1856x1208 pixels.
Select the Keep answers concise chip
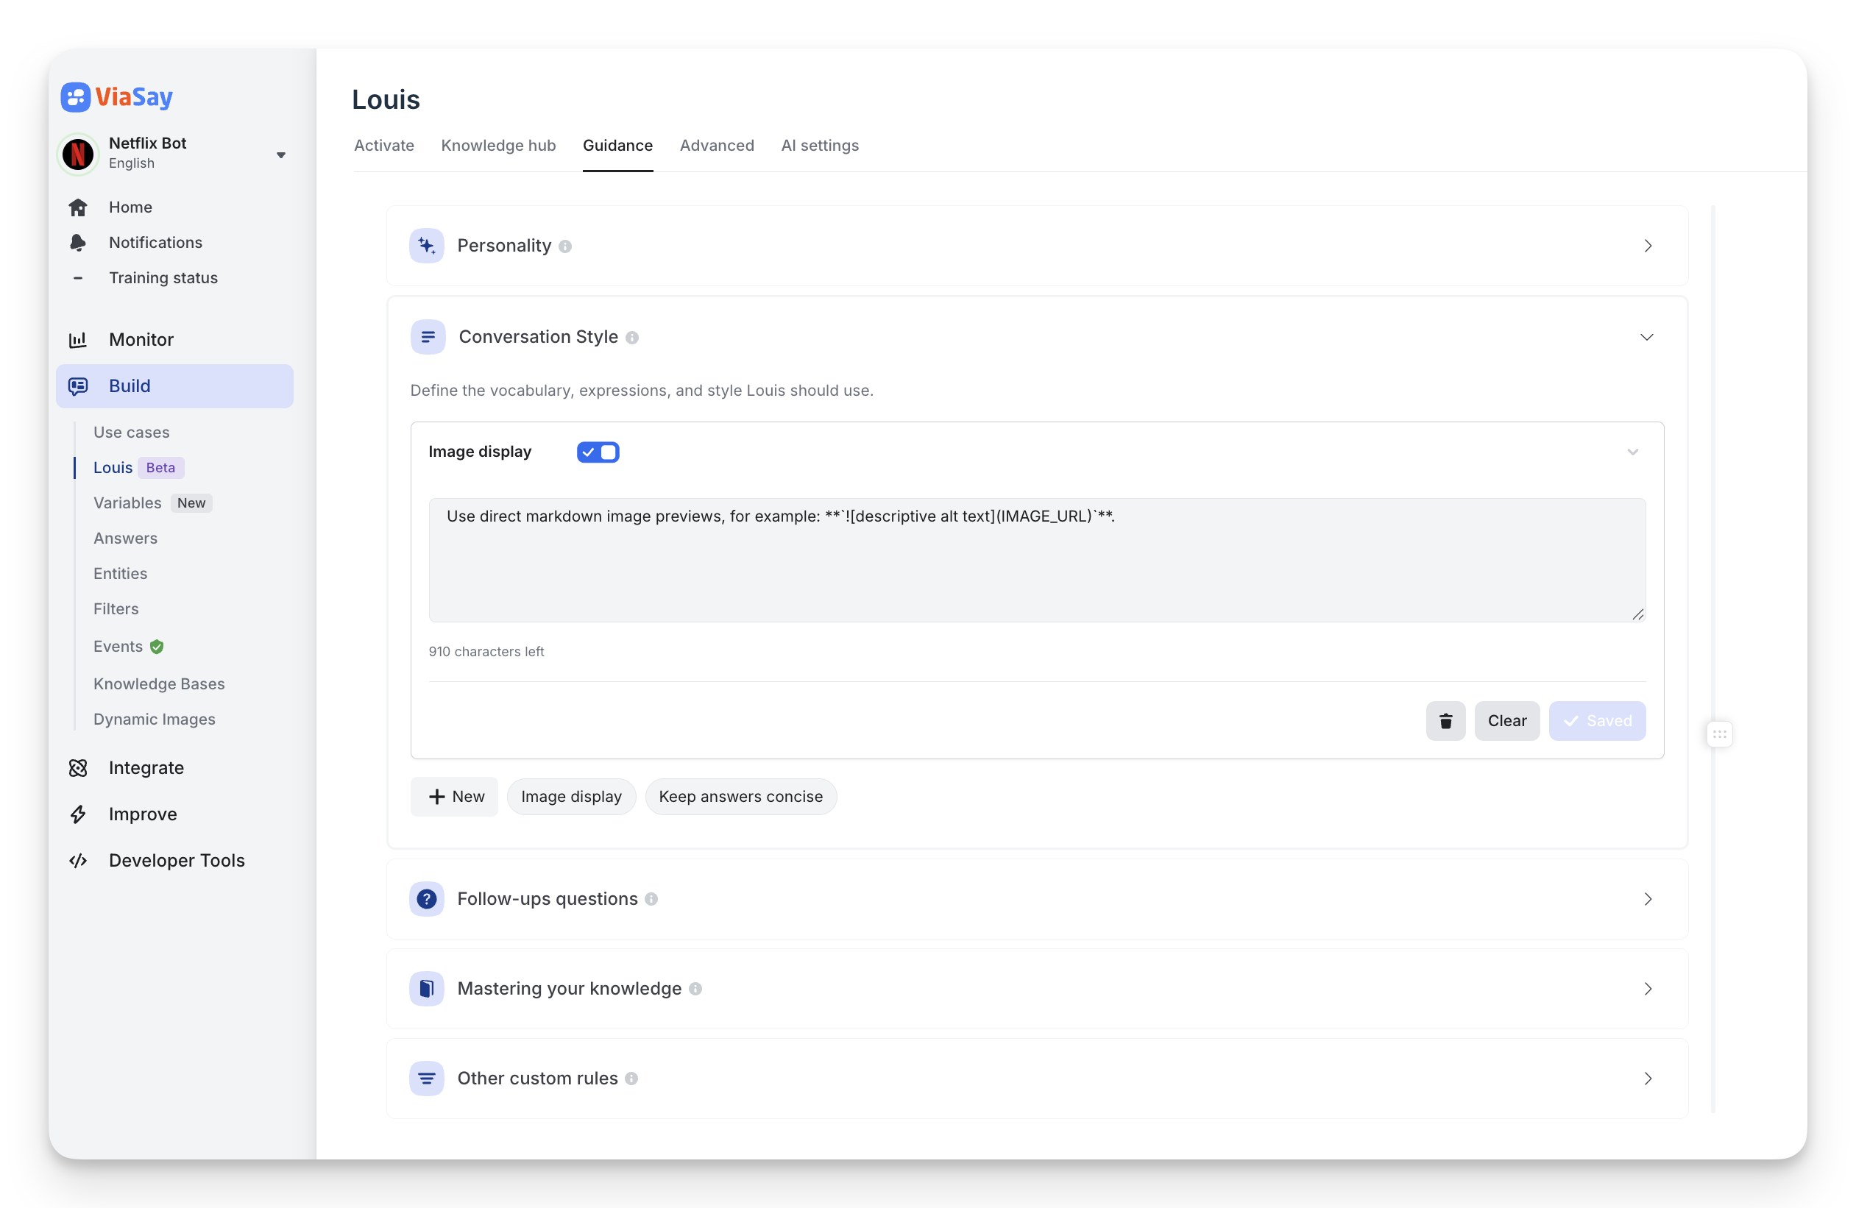point(740,797)
